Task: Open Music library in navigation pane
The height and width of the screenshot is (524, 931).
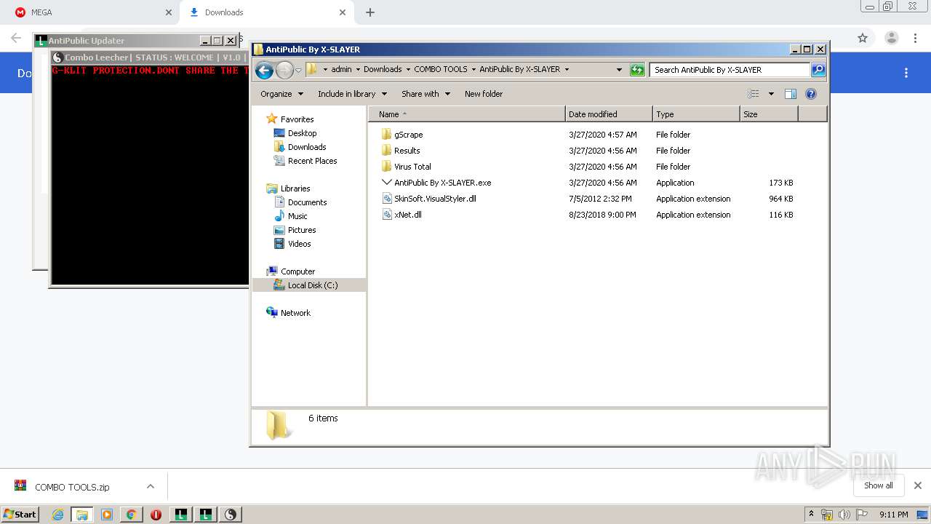Action: (x=291, y=216)
